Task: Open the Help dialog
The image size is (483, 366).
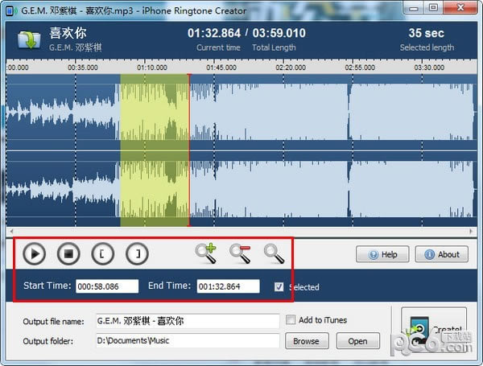Action: (382, 254)
